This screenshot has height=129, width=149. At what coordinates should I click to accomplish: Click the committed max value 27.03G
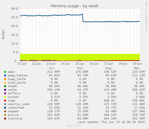(x=139, y=108)
